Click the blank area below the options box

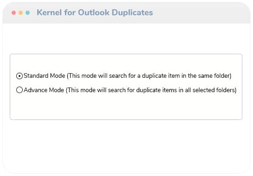tap(126, 145)
